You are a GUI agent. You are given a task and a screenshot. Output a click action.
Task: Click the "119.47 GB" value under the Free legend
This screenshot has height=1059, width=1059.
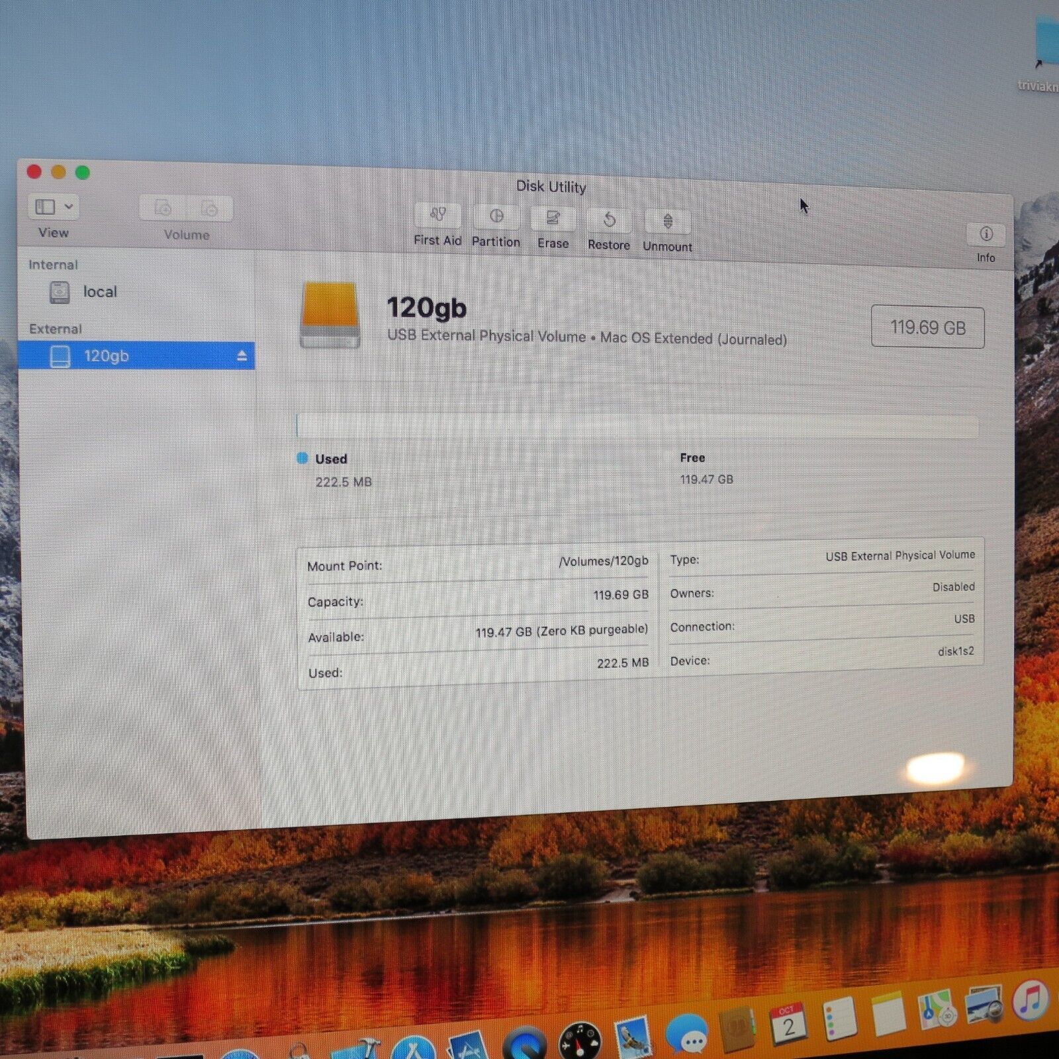tap(706, 479)
